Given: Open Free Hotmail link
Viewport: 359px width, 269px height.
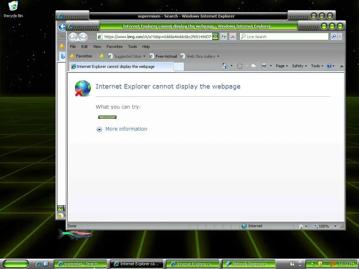Looking at the screenshot, I should coord(163,56).
